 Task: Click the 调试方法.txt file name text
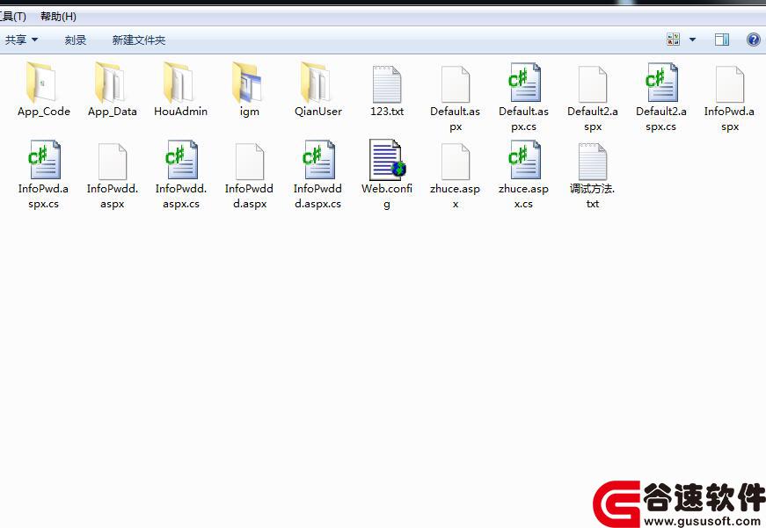[592, 196]
